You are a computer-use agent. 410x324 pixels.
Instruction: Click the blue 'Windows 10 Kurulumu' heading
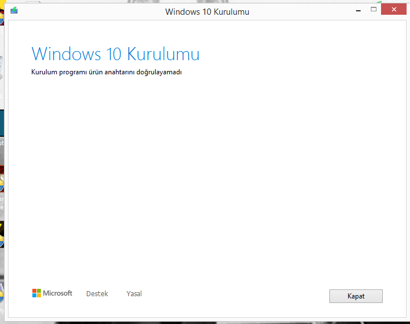point(115,54)
